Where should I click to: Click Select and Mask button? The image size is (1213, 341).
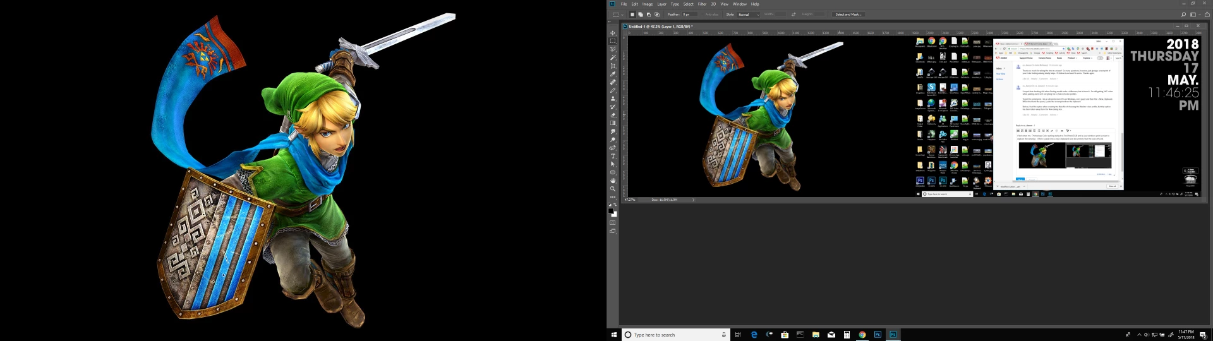click(848, 15)
